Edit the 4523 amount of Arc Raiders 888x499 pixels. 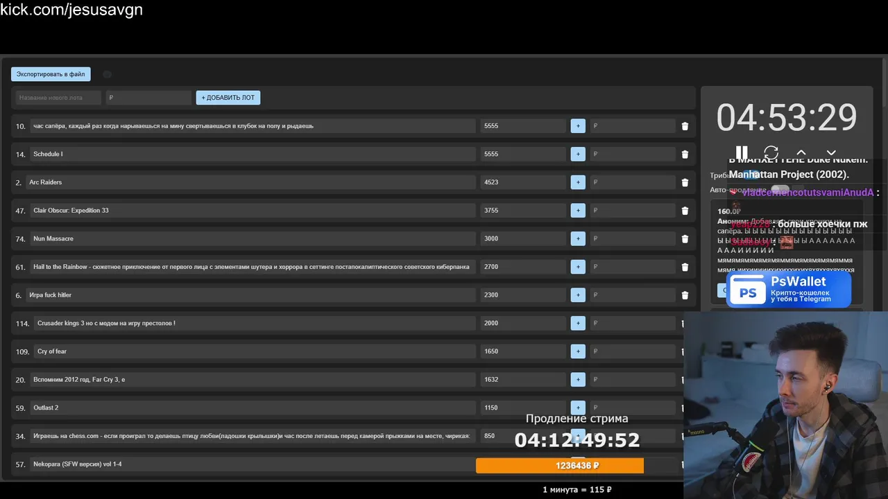(523, 182)
